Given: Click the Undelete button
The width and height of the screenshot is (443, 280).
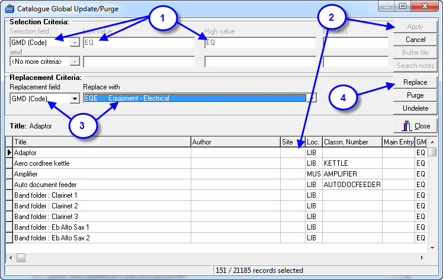Looking at the screenshot, I should pyautogui.click(x=415, y=108).
